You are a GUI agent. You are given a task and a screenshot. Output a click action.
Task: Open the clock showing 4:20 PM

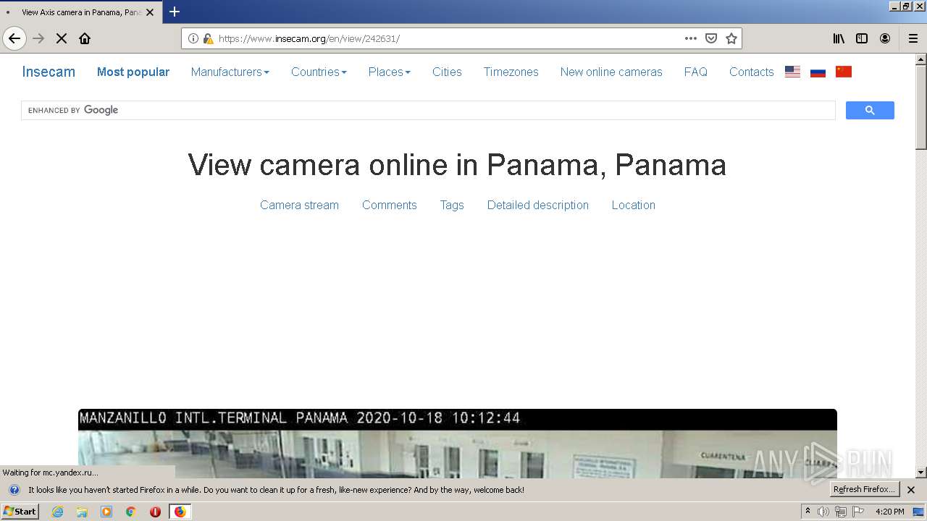tap(889, 512)
